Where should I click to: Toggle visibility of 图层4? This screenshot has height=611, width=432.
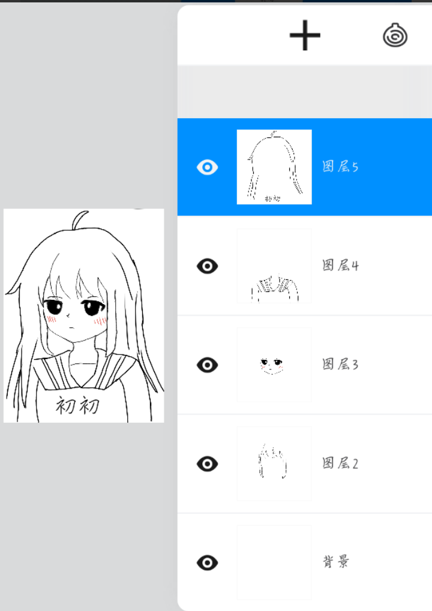[x=207, y=266]
